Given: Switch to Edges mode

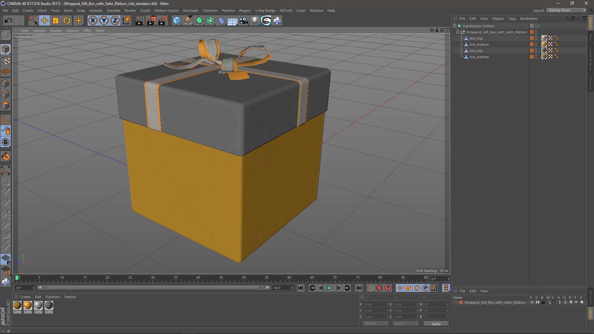Looking at the screenshot, I should (x=6, y=94).
